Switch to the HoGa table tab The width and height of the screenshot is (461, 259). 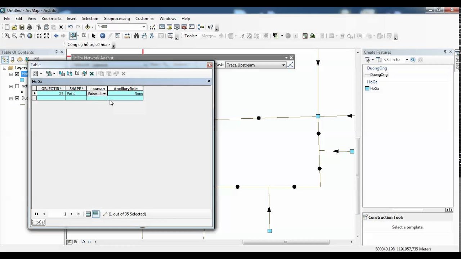click(39, 222)
